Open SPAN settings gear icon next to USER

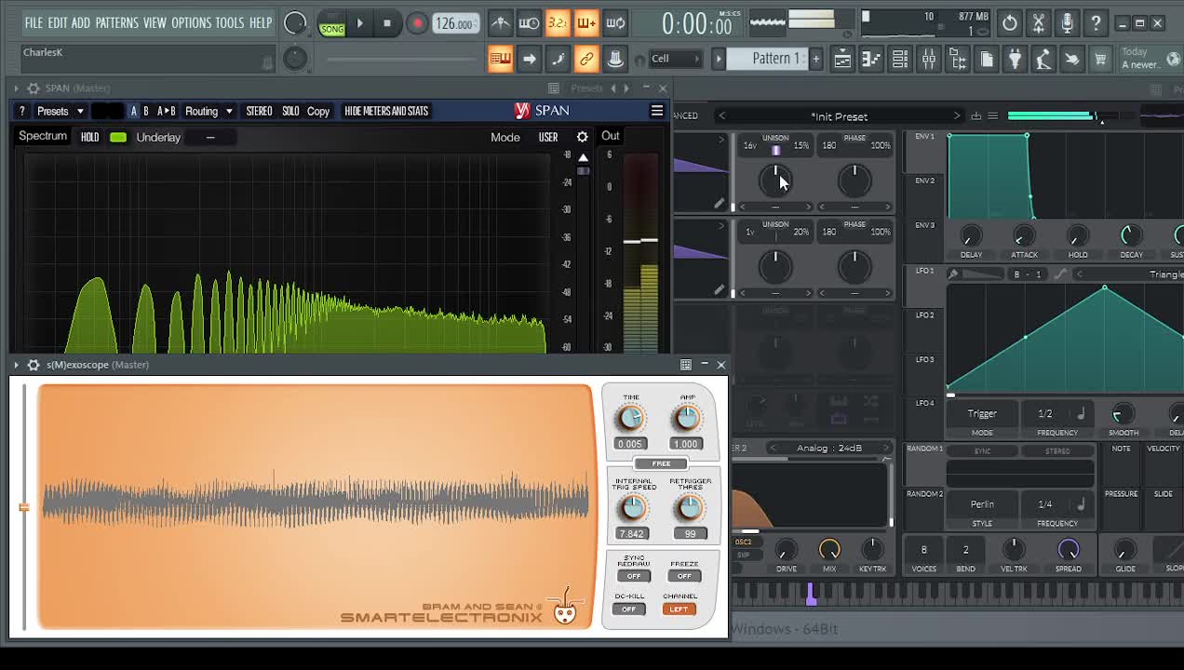click(x=582, y=137)
